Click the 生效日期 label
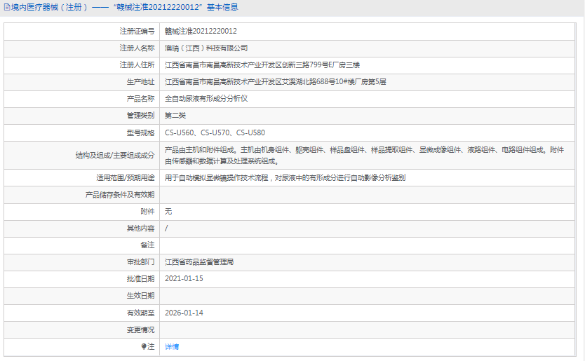The width and height of the screenshot is (585, 361). [140, 296]
